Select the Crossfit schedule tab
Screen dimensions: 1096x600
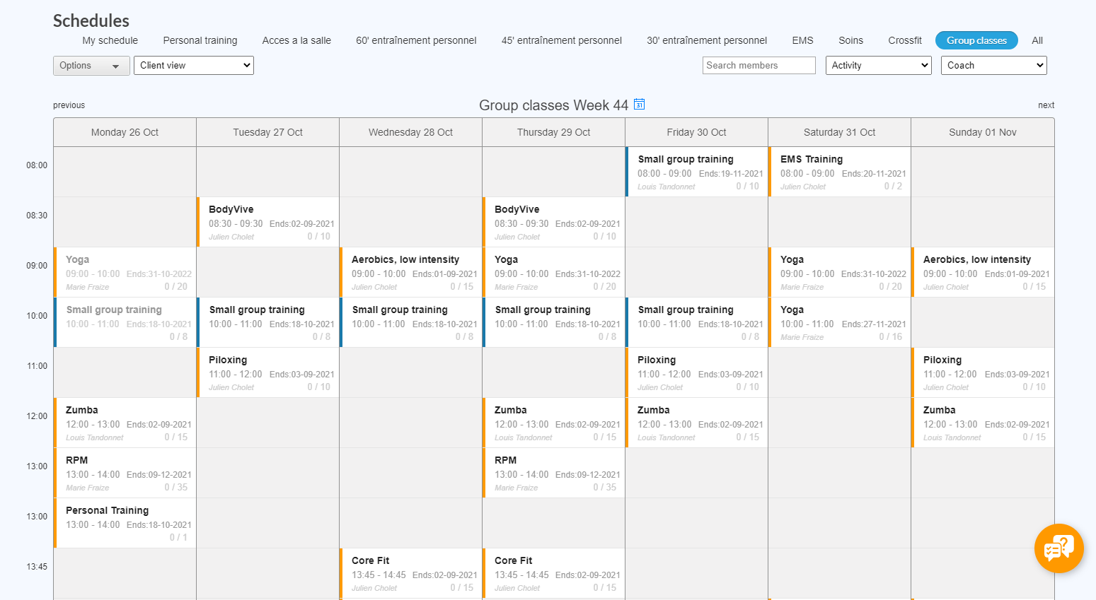[x=904, y=40]
